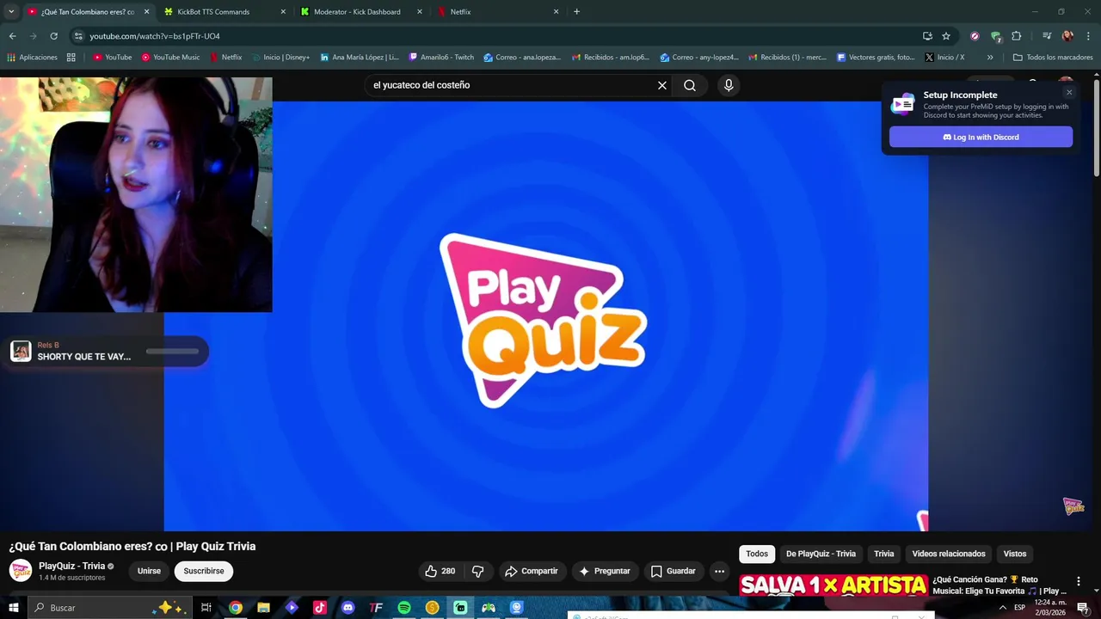
Task: Open the Inicio / X bookmark
Action: click(x=944, y=58)
